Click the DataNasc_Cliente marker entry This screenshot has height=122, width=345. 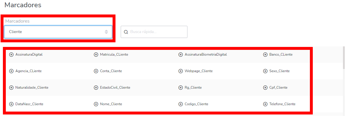click(29, 104)
